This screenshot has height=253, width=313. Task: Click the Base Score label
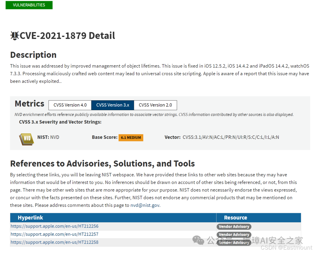click(105, 137)
